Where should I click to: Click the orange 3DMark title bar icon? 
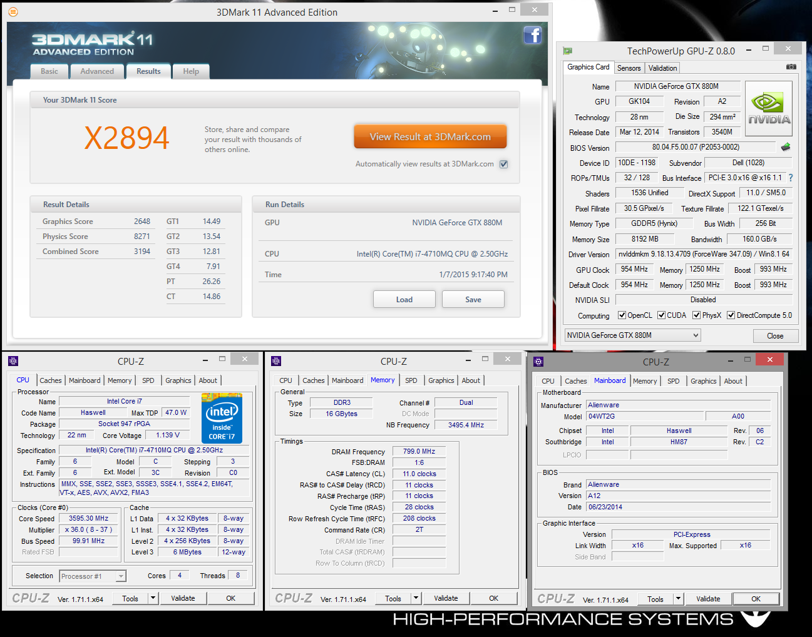click(13, 12)
